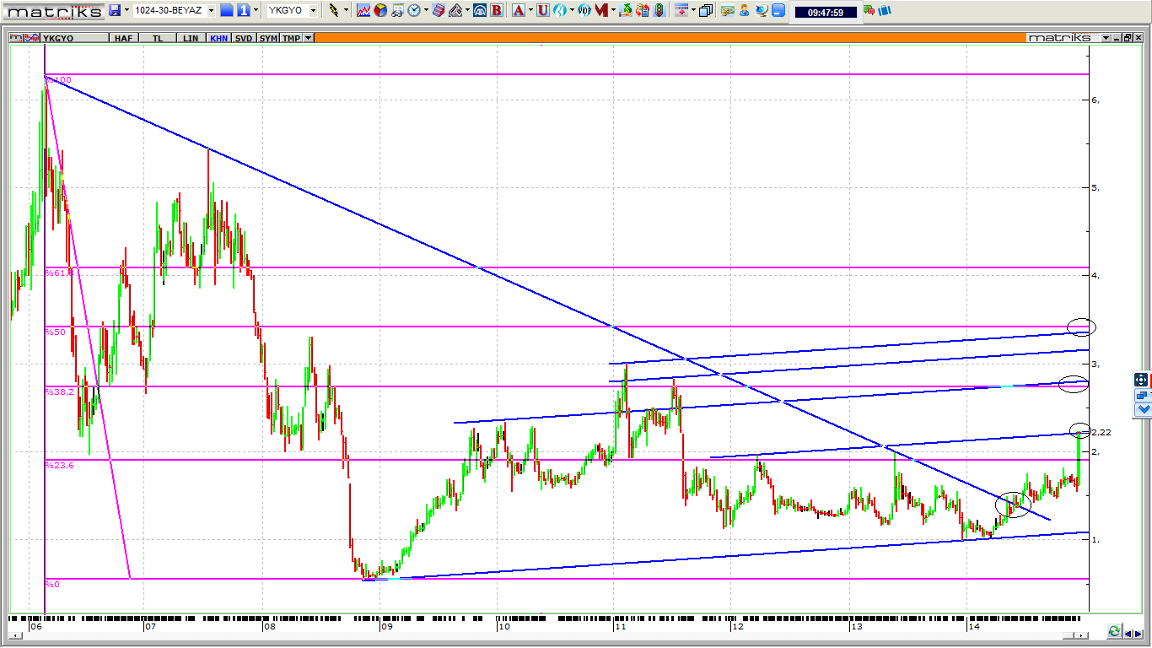Screen dimensions: 1152x648
Task: Click the save (floppy disk) icon
Action: coord(114,10)
